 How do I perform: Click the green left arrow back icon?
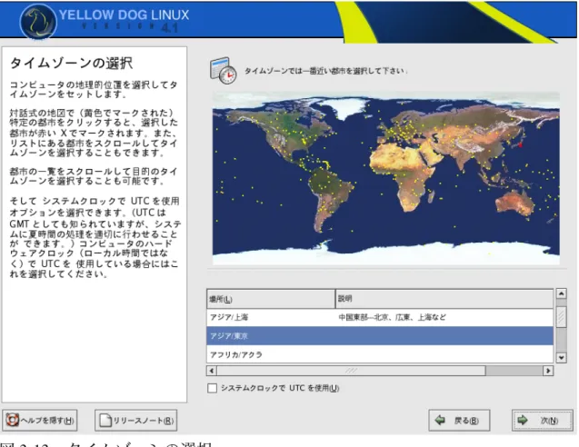pos(440,420)
